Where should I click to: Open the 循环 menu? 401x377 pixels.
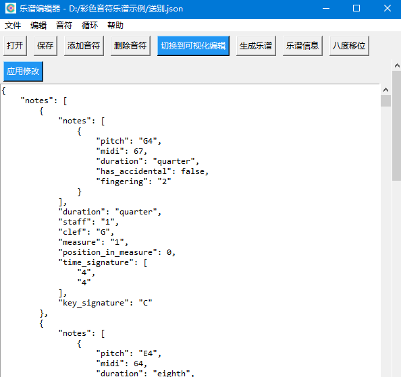point(90,25)
